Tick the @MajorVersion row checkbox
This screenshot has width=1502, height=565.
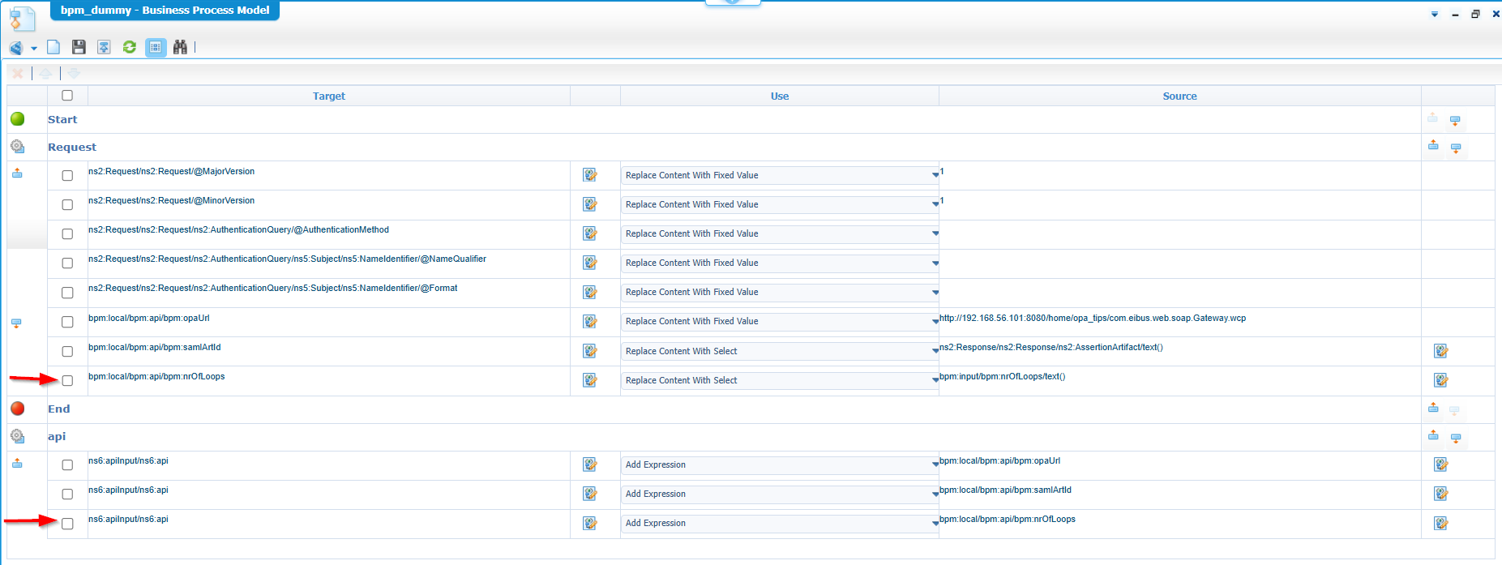click(67, 175)
